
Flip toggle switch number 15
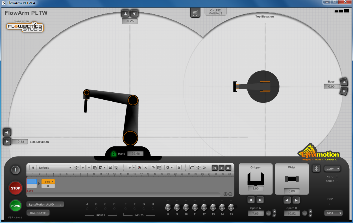coord(231,208)
